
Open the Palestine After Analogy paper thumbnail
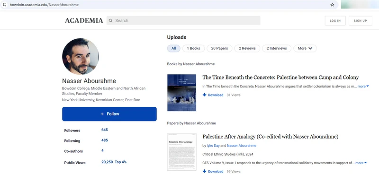pyautogui.click(x=181, y=152)
